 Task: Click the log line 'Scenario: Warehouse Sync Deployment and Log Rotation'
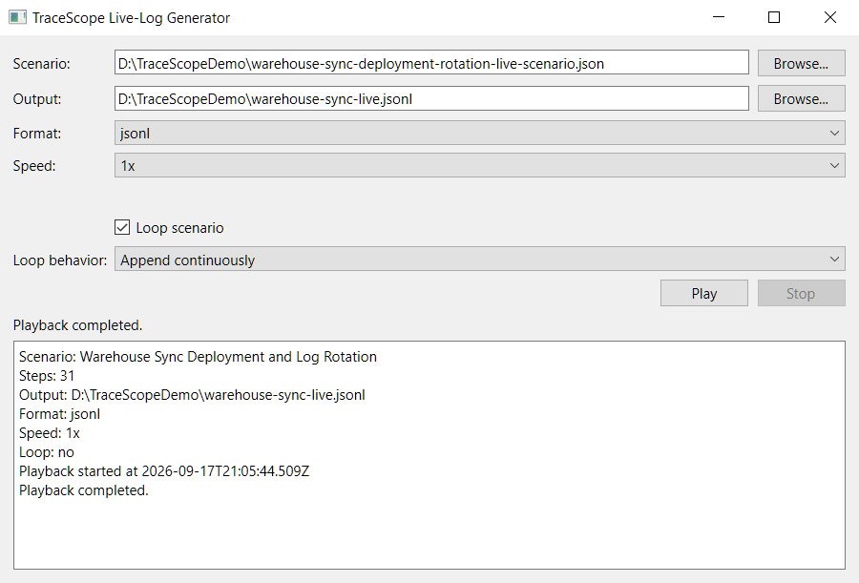[x=198, y=357]
